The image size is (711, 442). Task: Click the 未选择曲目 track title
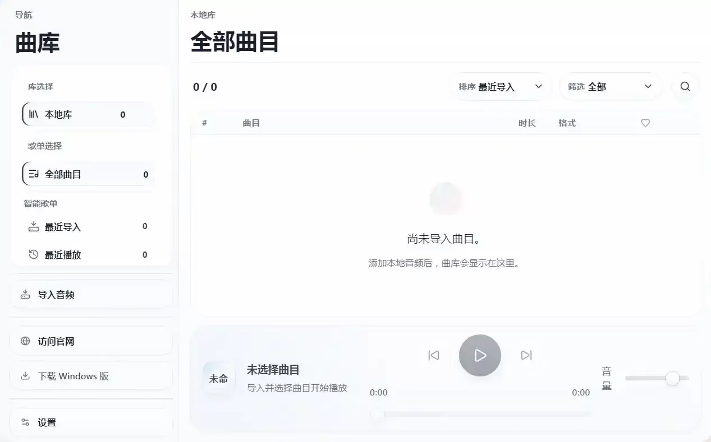pos(273,370)
